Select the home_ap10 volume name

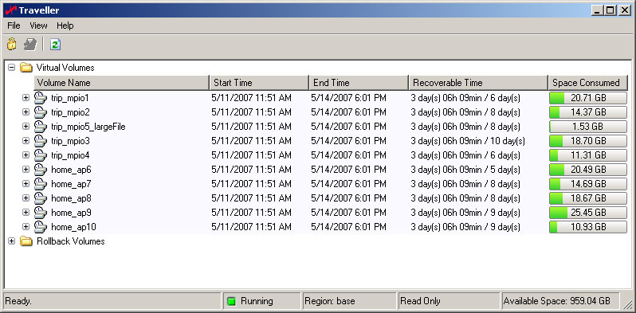pos(73,226)
